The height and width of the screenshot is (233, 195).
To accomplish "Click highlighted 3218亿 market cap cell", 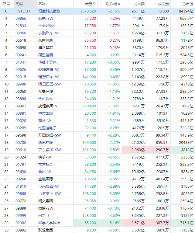I will pos(183,150).
